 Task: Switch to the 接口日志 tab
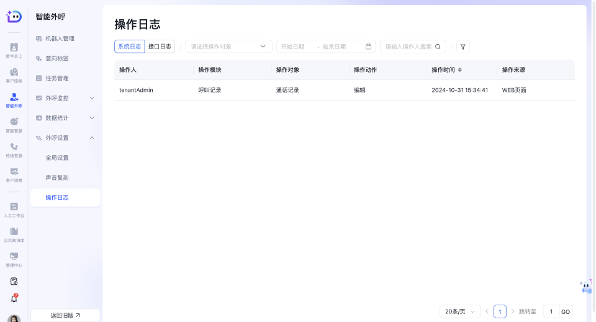pos(160,47)
